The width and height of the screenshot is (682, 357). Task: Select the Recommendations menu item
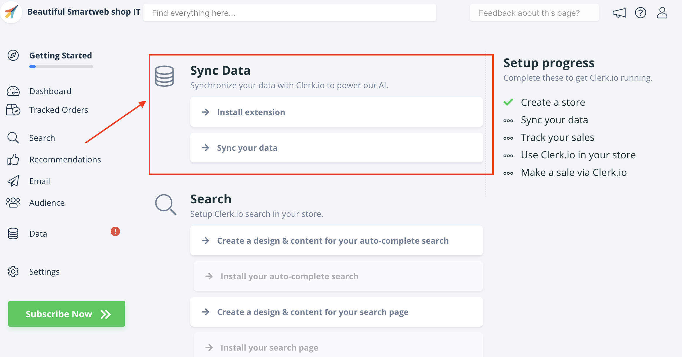point(65,159)
